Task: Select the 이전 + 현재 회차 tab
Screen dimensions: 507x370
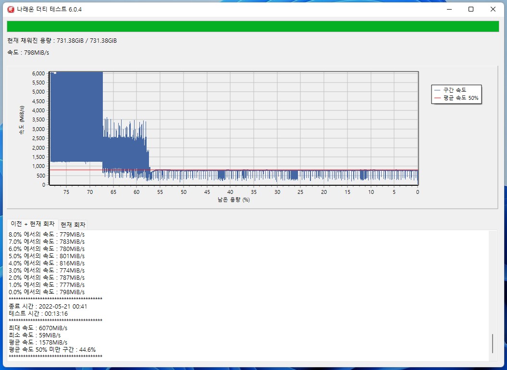Action: (x=33, y=224)
